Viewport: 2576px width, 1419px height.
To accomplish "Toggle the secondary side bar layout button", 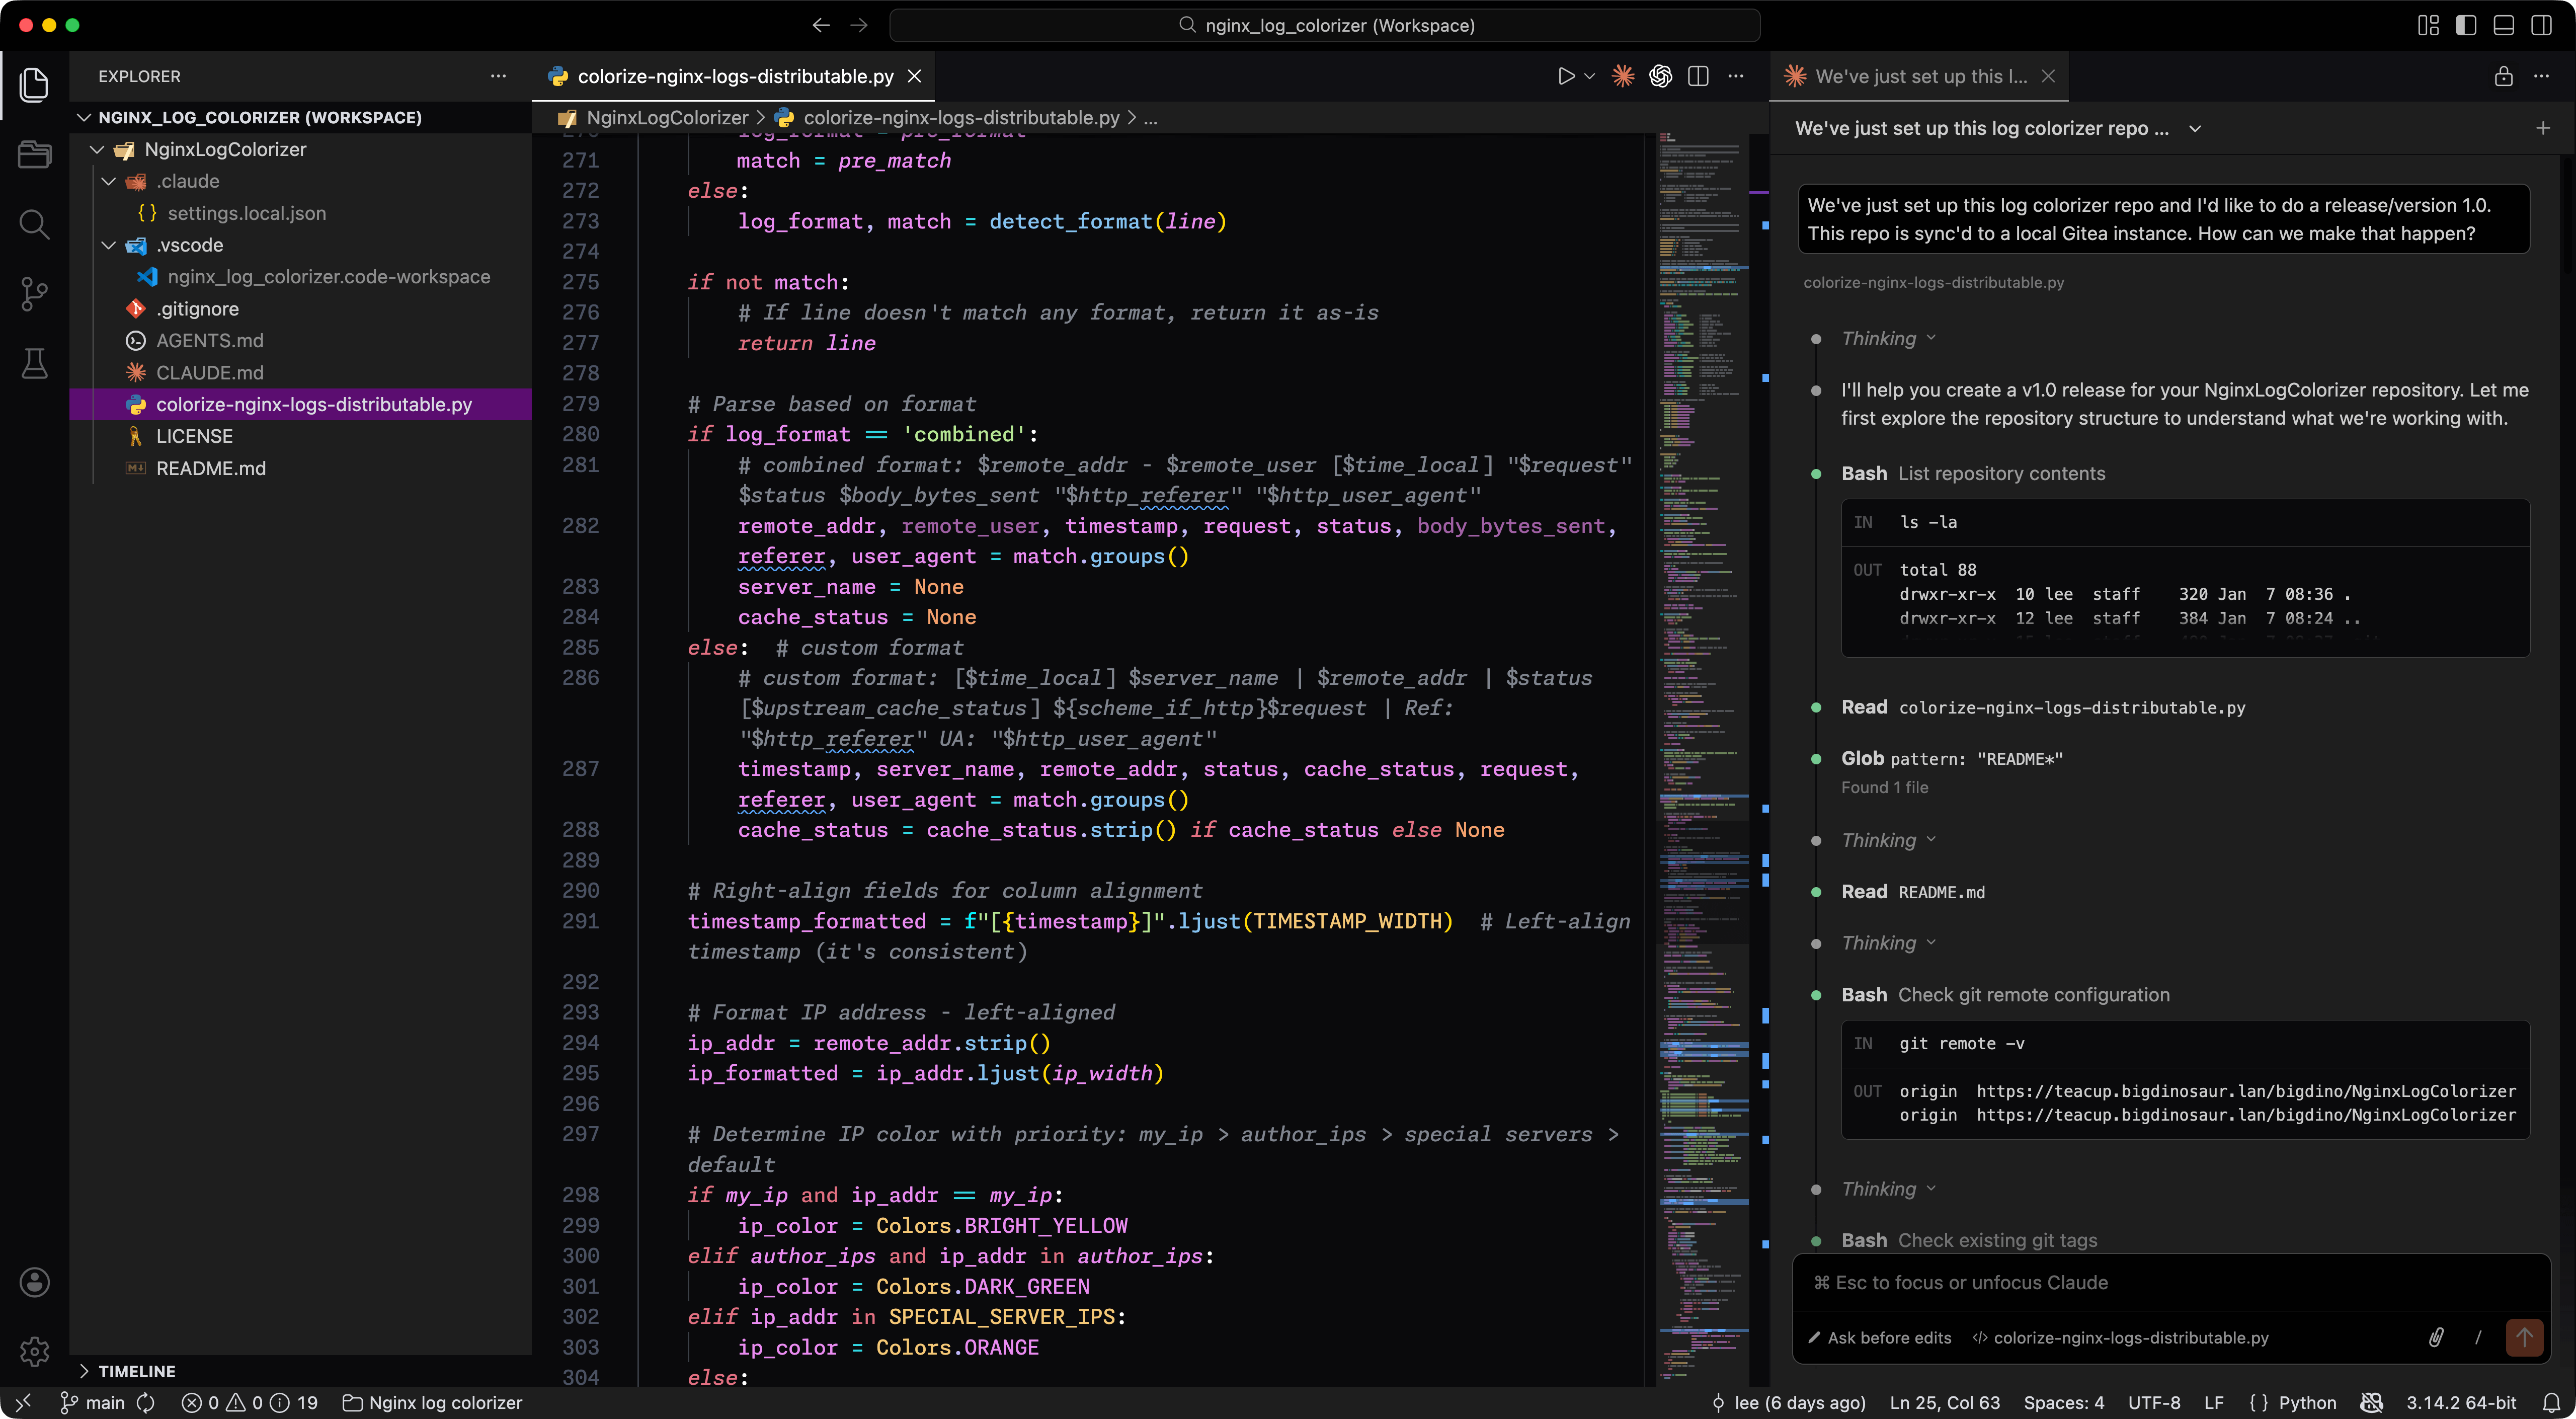I will (2541, 25).
